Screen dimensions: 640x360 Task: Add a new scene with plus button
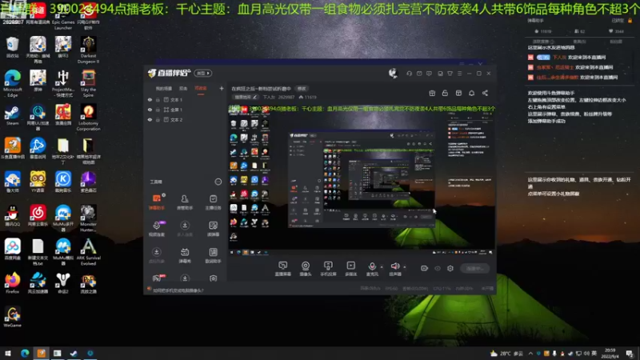click(x=222, y=88)
